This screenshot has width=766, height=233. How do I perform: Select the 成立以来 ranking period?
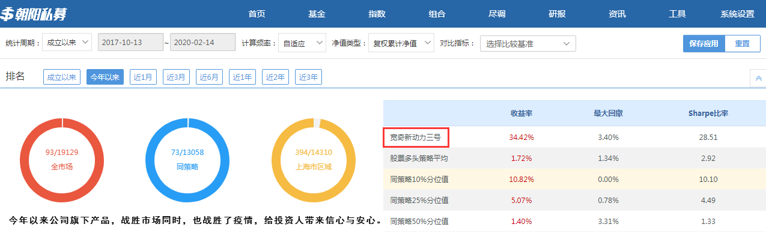coord(62,77)
